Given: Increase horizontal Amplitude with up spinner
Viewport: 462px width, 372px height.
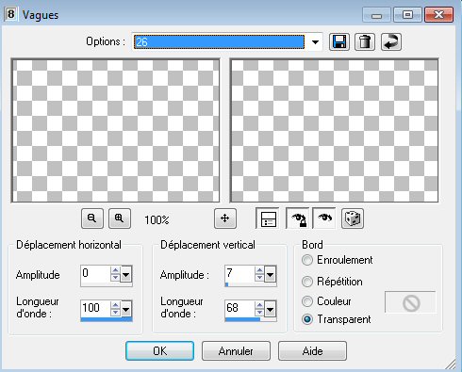Looking at the screenshot, I should point(115,270).
